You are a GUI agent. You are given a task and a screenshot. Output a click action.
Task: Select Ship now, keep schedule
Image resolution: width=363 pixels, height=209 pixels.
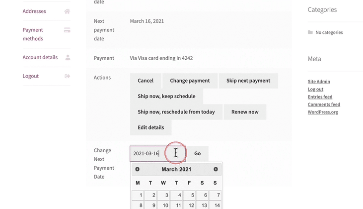[166, 96]
